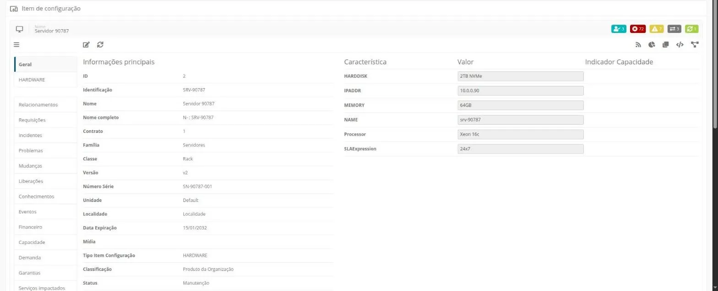Click the Status value Manutenção
Image resolution: width=718 pixels, height=291 pixels.
(x=196, y=283)
